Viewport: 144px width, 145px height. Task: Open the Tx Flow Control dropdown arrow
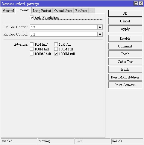coord(100,27)
